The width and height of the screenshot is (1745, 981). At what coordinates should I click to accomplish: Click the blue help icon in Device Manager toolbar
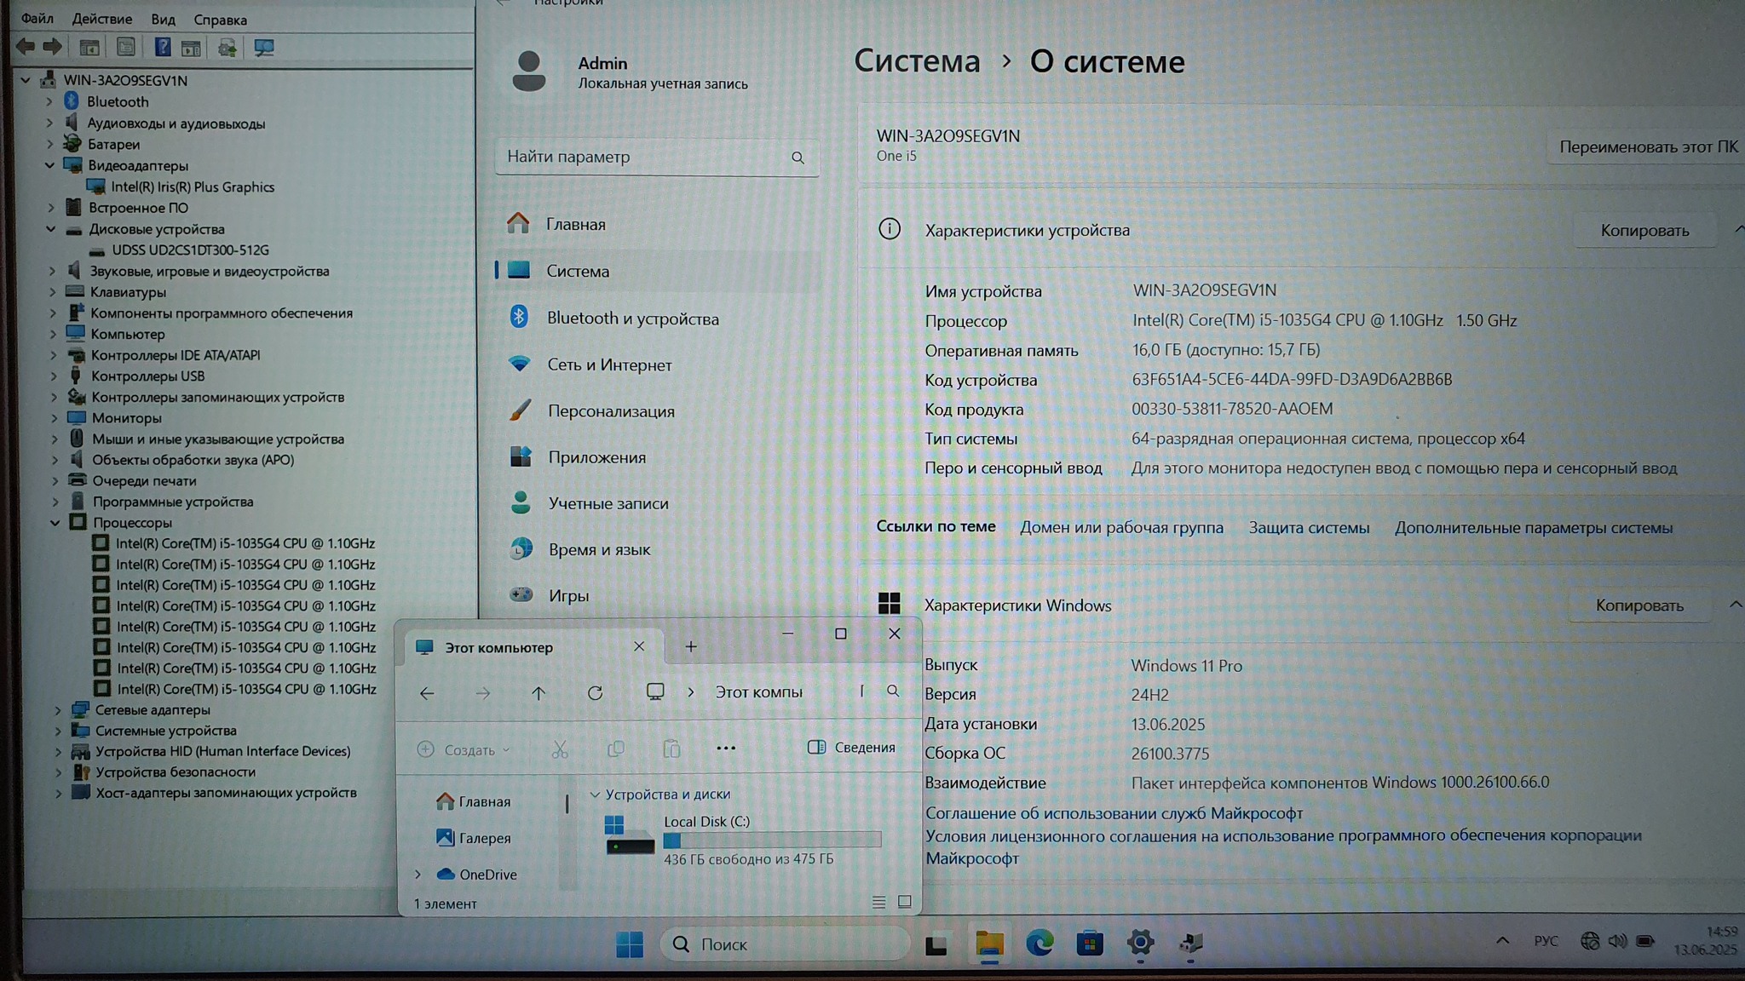coord(162,48)
